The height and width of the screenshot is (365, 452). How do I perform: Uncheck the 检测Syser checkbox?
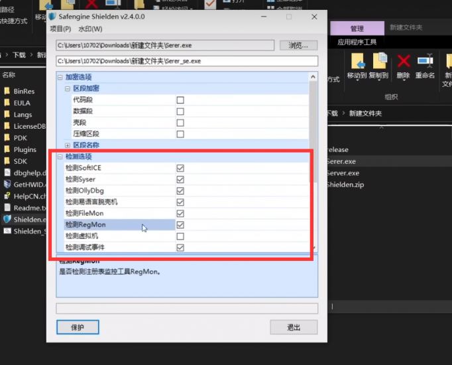(180, 179)
